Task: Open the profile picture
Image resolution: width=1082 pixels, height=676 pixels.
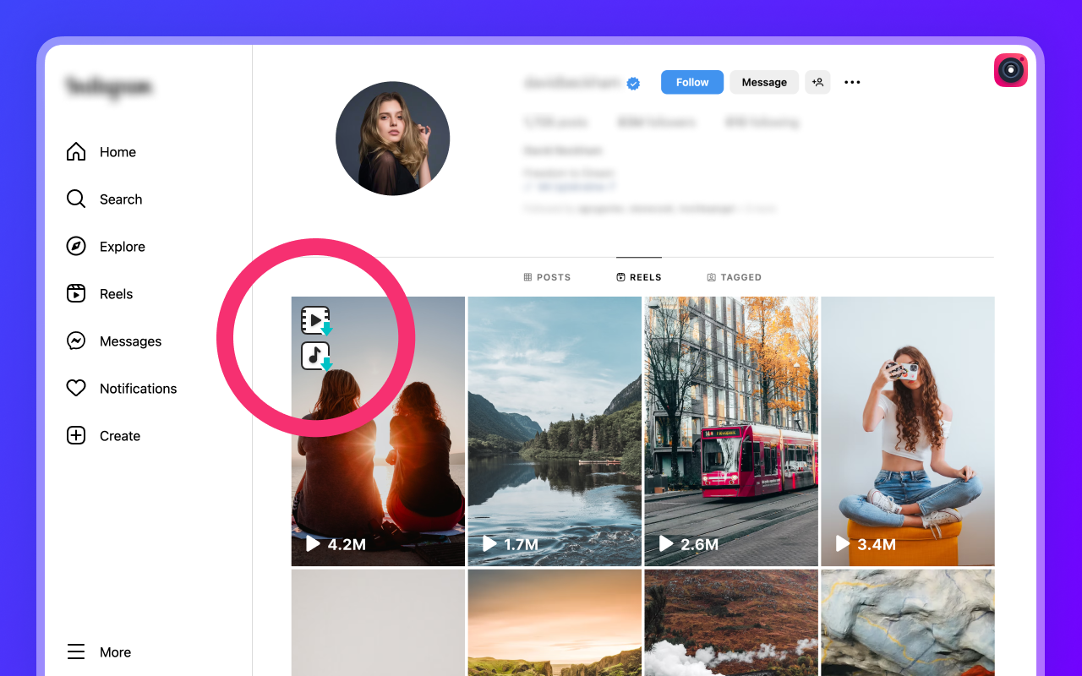Action: 393,139
